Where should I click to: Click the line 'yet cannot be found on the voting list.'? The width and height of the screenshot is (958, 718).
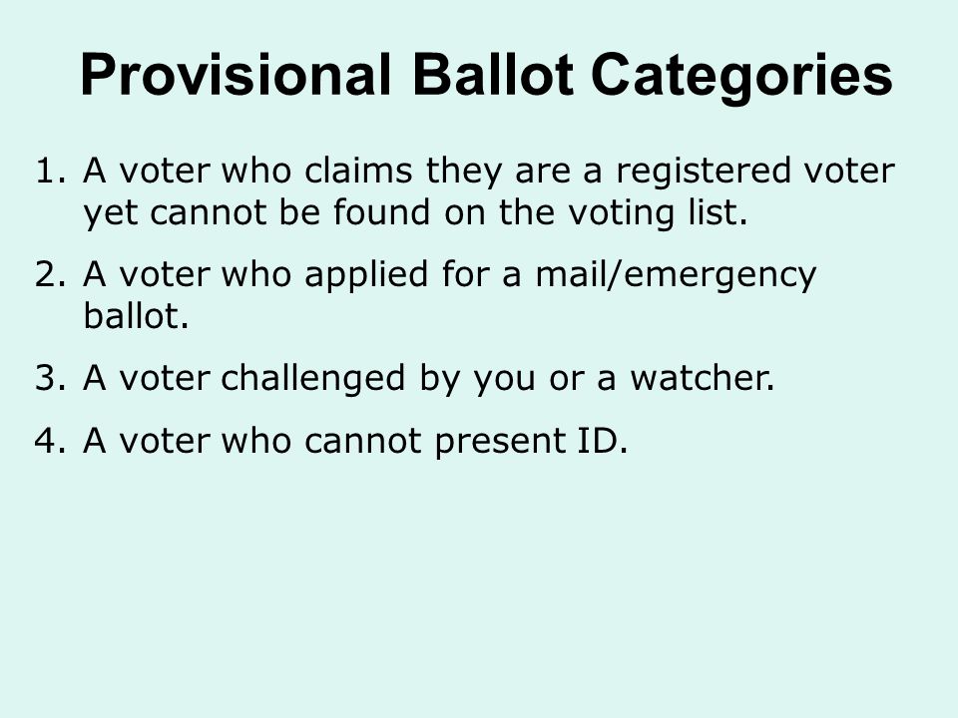[x=415, y=213]
